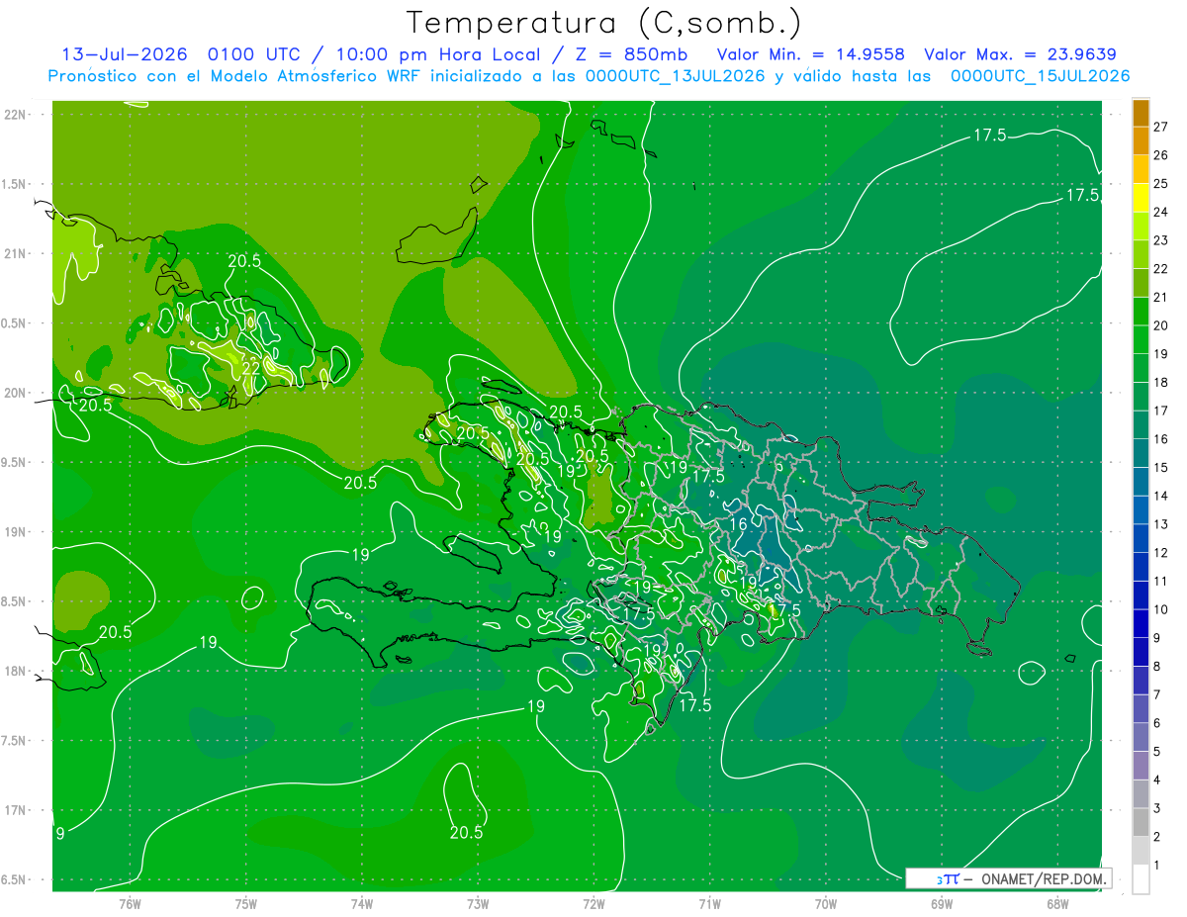The height and width of the screenshot is (917, 1187).
Task: Click the '75W' longitude axis label
Action: 246,903
